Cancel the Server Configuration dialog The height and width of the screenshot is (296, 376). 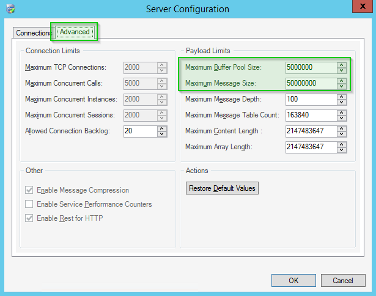tap(344, 281)
